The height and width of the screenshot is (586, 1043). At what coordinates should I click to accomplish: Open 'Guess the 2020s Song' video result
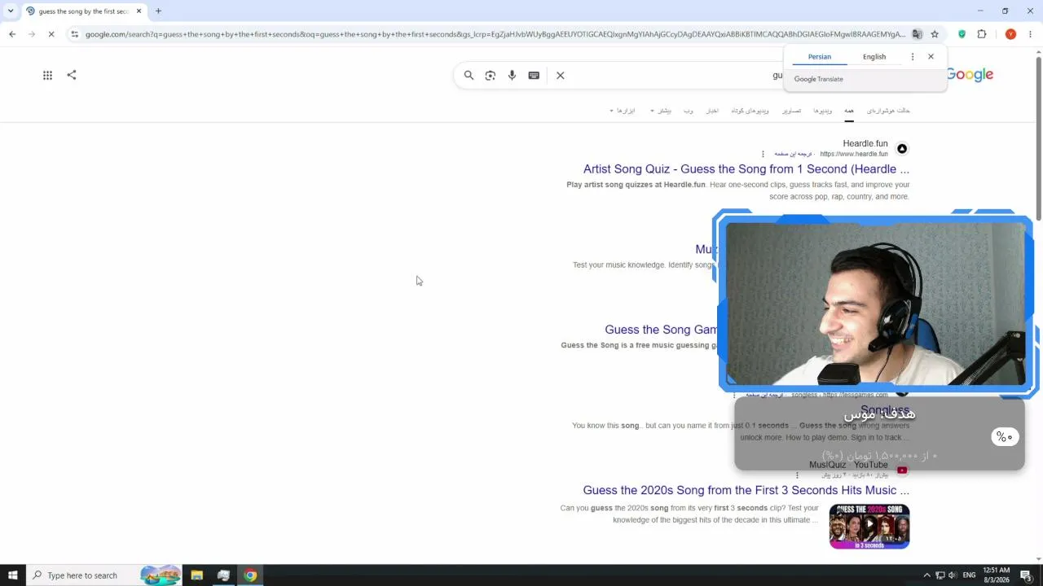(746, 490)
